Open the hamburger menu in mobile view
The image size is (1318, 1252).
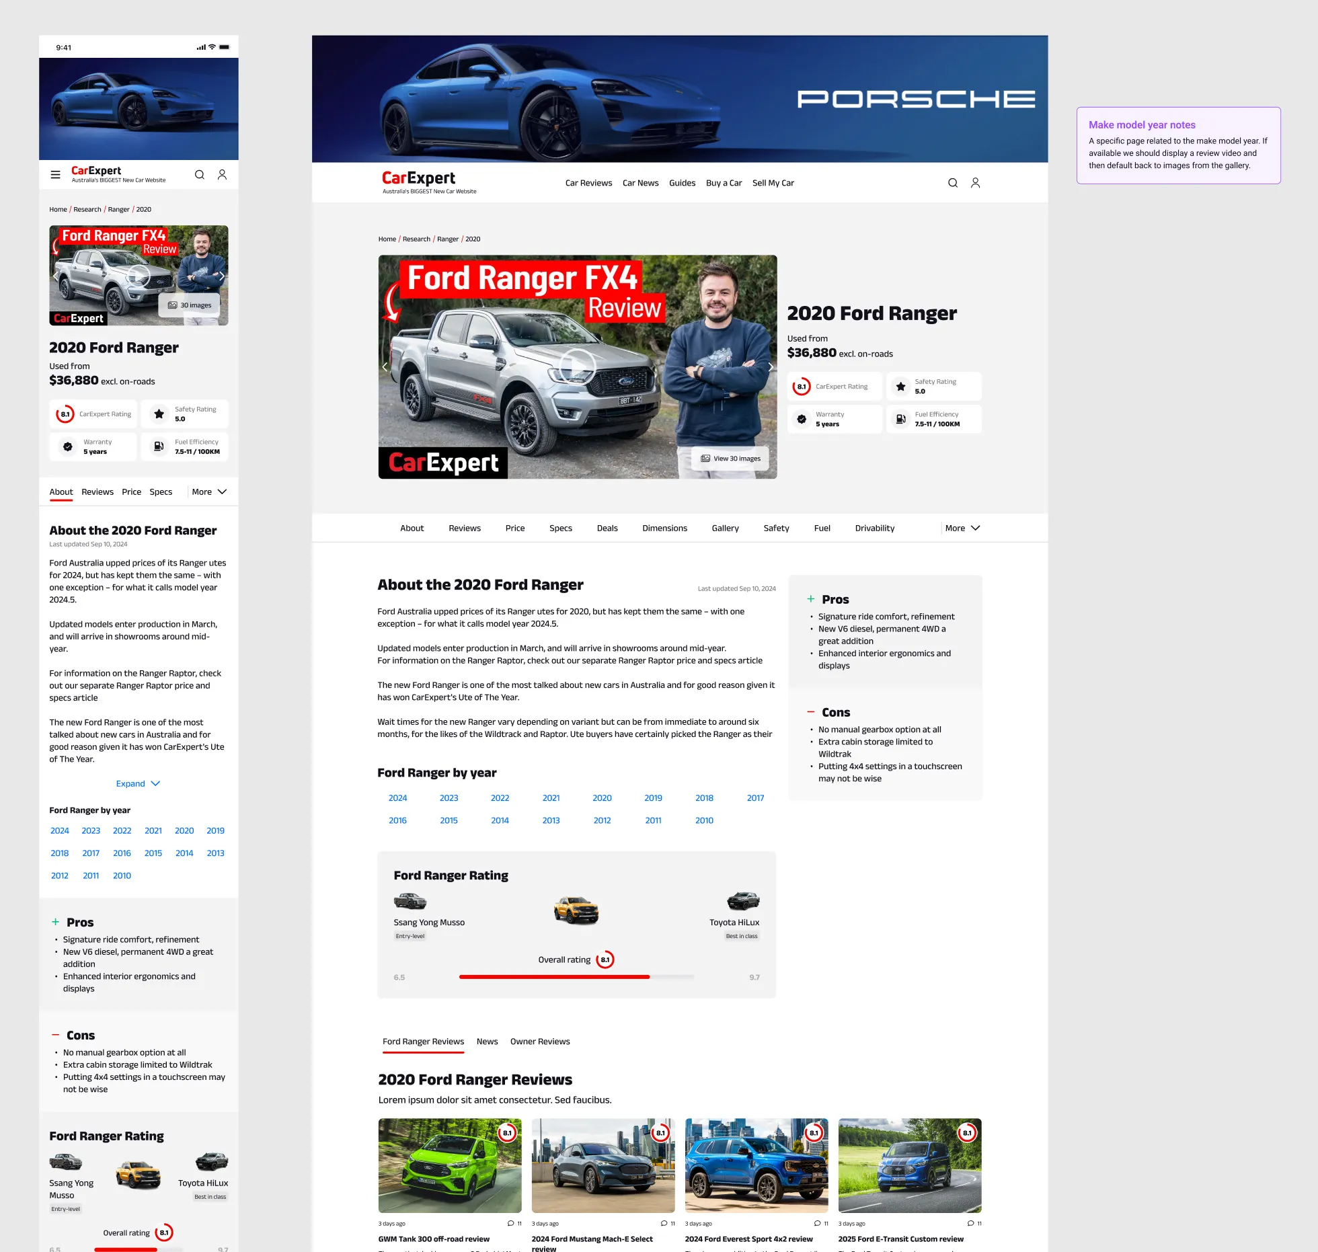click(56, 175)
